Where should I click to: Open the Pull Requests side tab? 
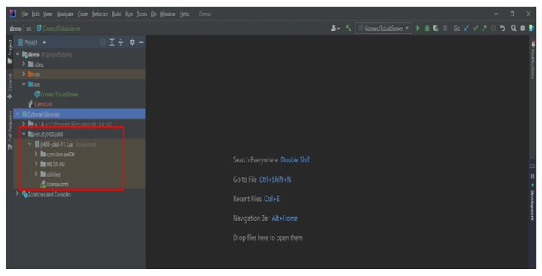[x=10, y=130]
